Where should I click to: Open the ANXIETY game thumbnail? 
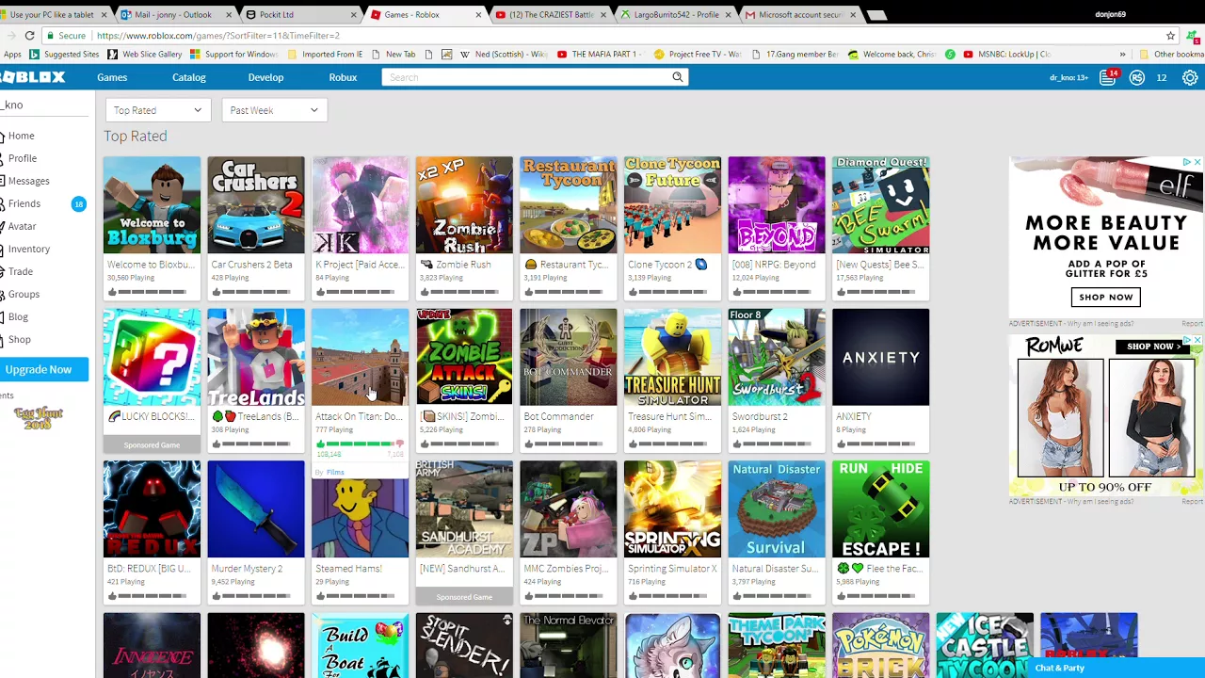[880, 357]
